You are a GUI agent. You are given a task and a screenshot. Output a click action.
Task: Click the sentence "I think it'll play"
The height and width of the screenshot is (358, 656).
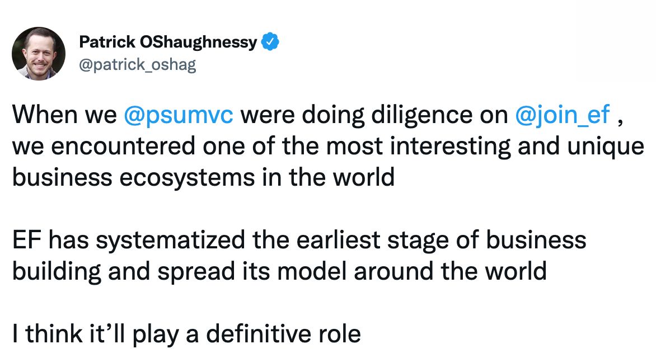(186, 334)
